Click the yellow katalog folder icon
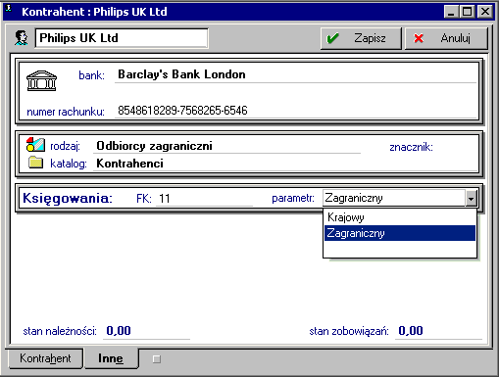 point(35,163)
